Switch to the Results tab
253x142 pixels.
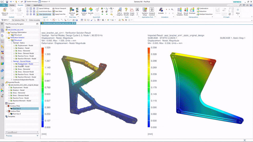pyautogui.click(x=21, y=5)
